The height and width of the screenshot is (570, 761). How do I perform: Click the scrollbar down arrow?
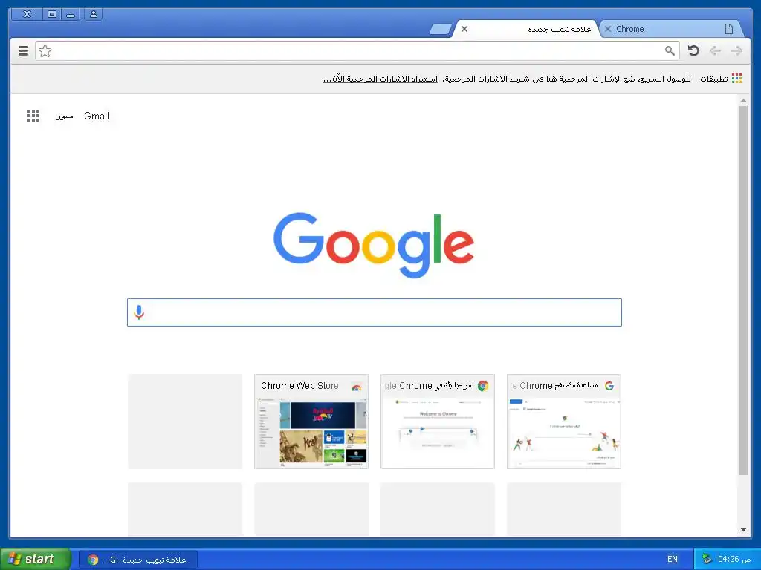(743, 530)
